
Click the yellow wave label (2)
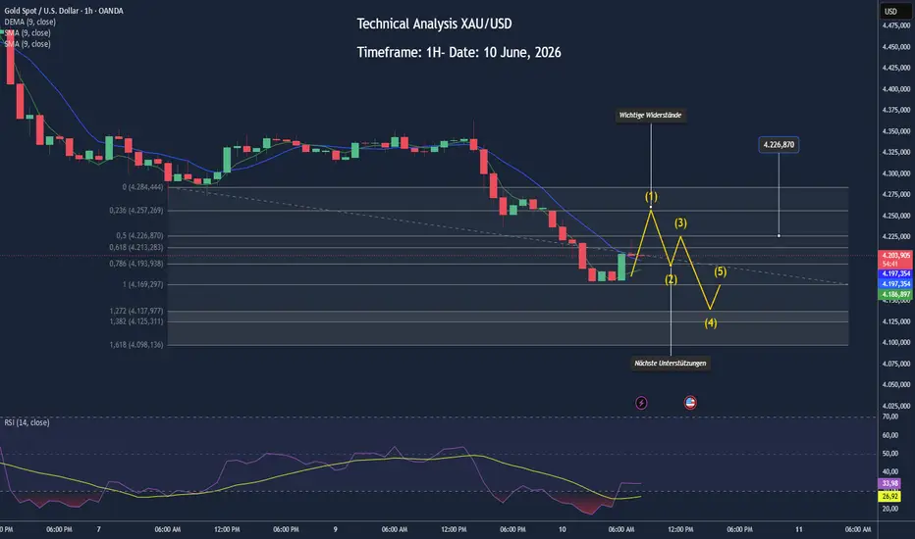tap(672, 279)
